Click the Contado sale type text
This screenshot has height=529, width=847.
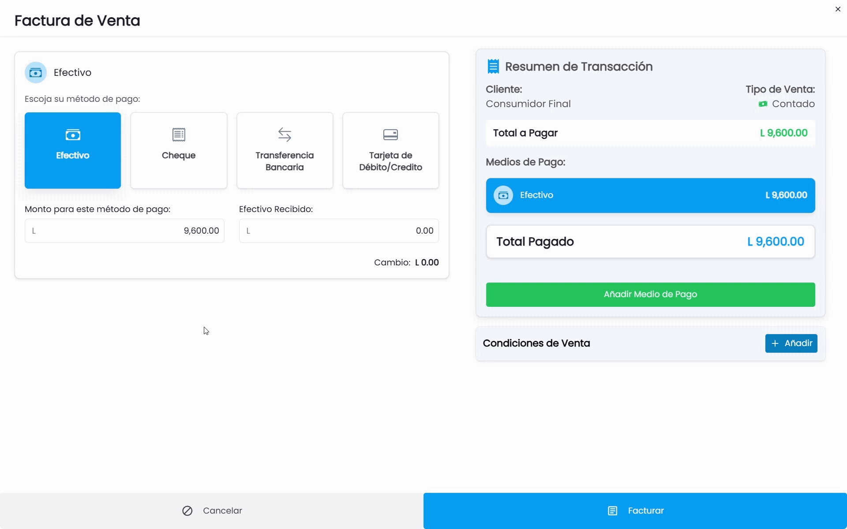pyautogui.click(x=793, y=104)
